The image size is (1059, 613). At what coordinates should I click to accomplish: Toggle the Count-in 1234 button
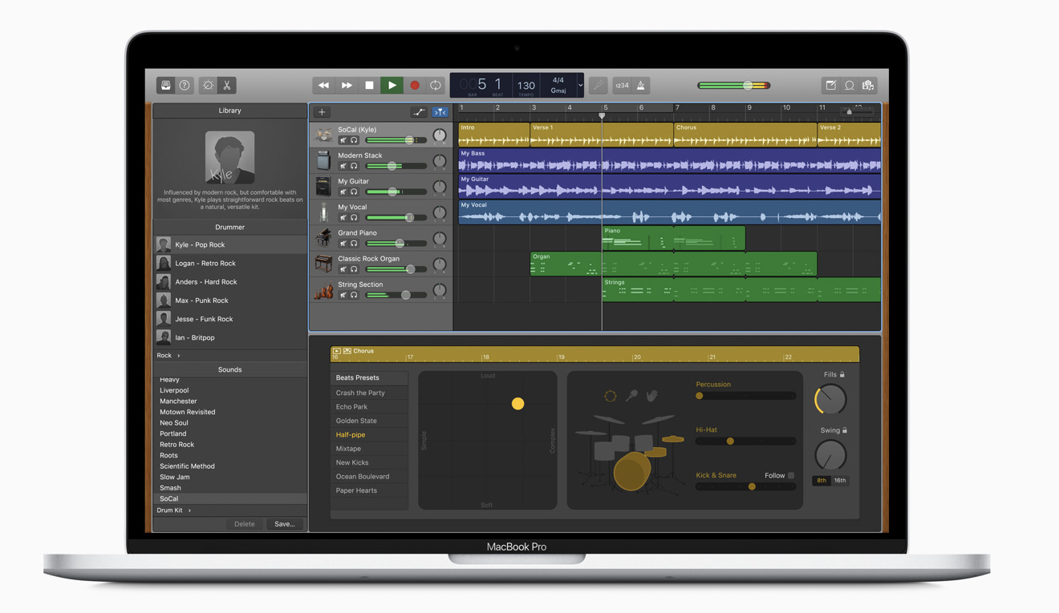[x=623, y=85]
